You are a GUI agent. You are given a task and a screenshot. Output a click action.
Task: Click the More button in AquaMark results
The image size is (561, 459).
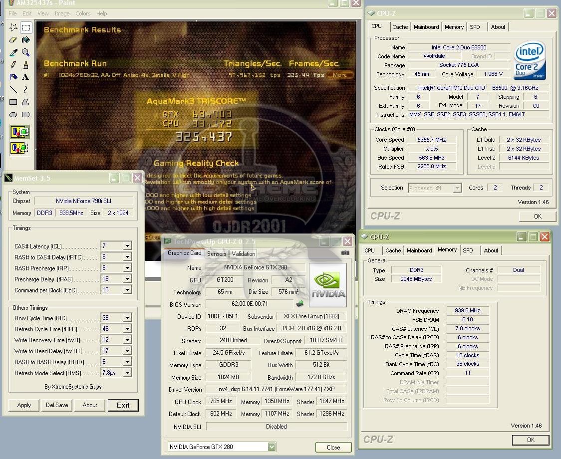click(x=339, y=75)
